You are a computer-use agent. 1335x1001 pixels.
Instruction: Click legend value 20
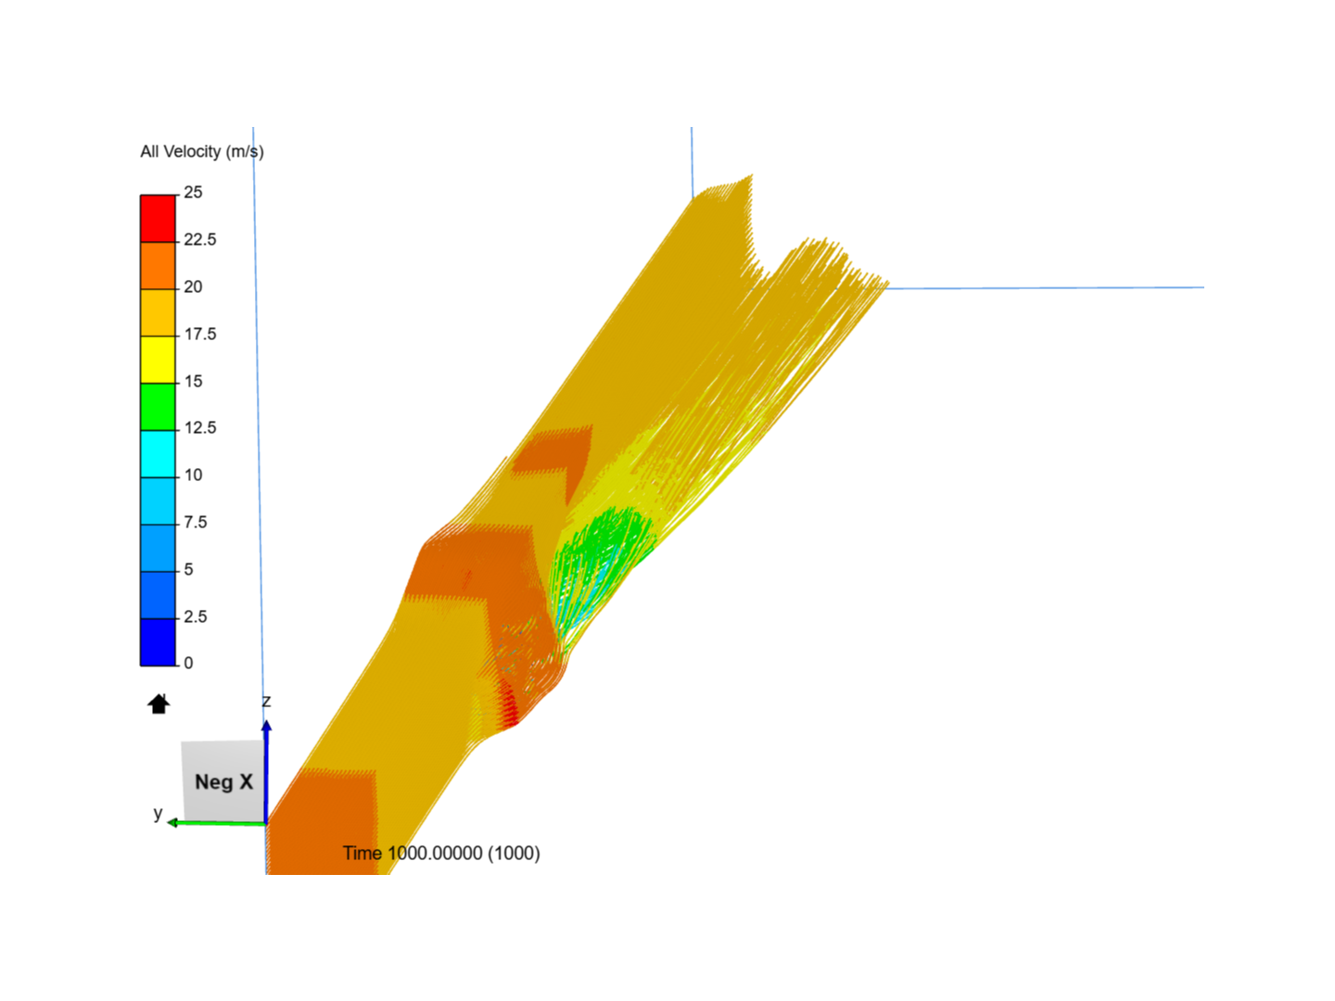click(193, 286)
